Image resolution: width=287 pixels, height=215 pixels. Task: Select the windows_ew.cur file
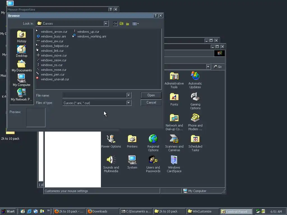(x=50, y=41)
